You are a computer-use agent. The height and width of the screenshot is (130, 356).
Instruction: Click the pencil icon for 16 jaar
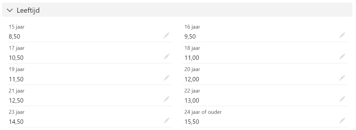click(342, 35)
